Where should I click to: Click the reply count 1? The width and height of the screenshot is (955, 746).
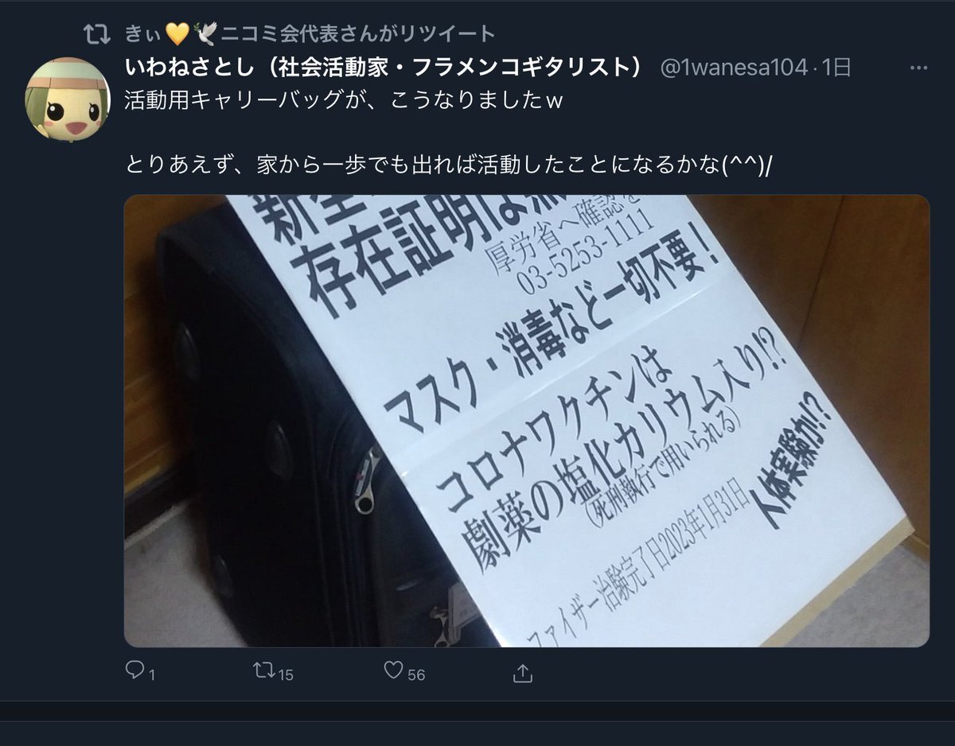click(x=151, y=675)
